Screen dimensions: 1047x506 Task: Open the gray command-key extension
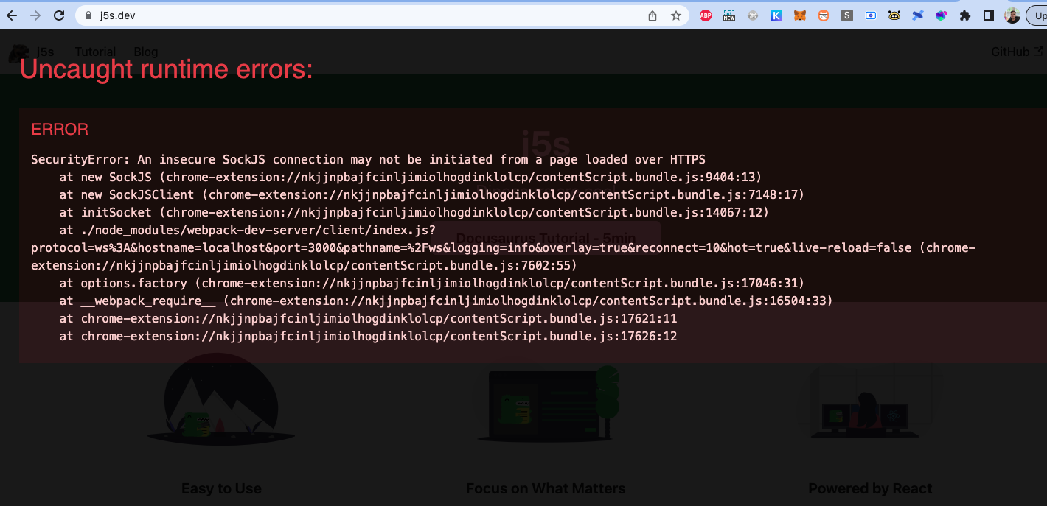pos(753,15)
